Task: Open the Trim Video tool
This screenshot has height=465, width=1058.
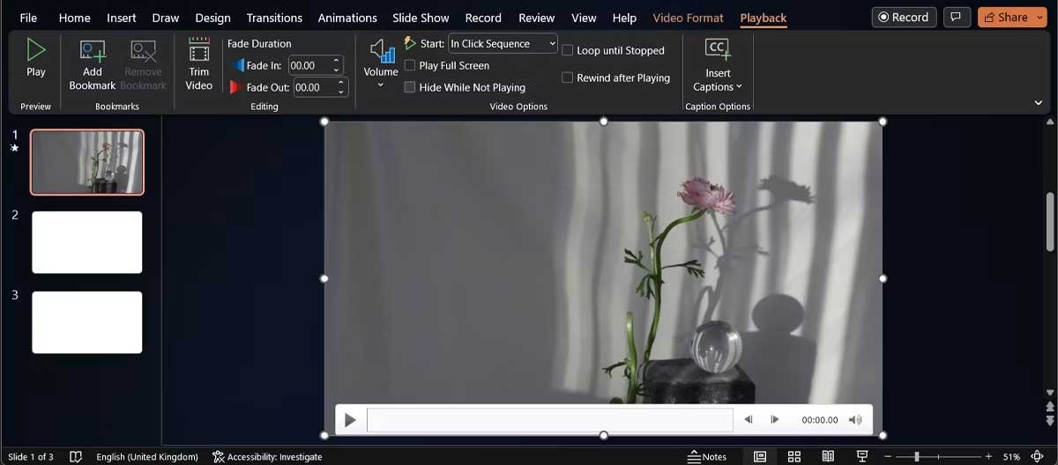Action: pos(199,51)
